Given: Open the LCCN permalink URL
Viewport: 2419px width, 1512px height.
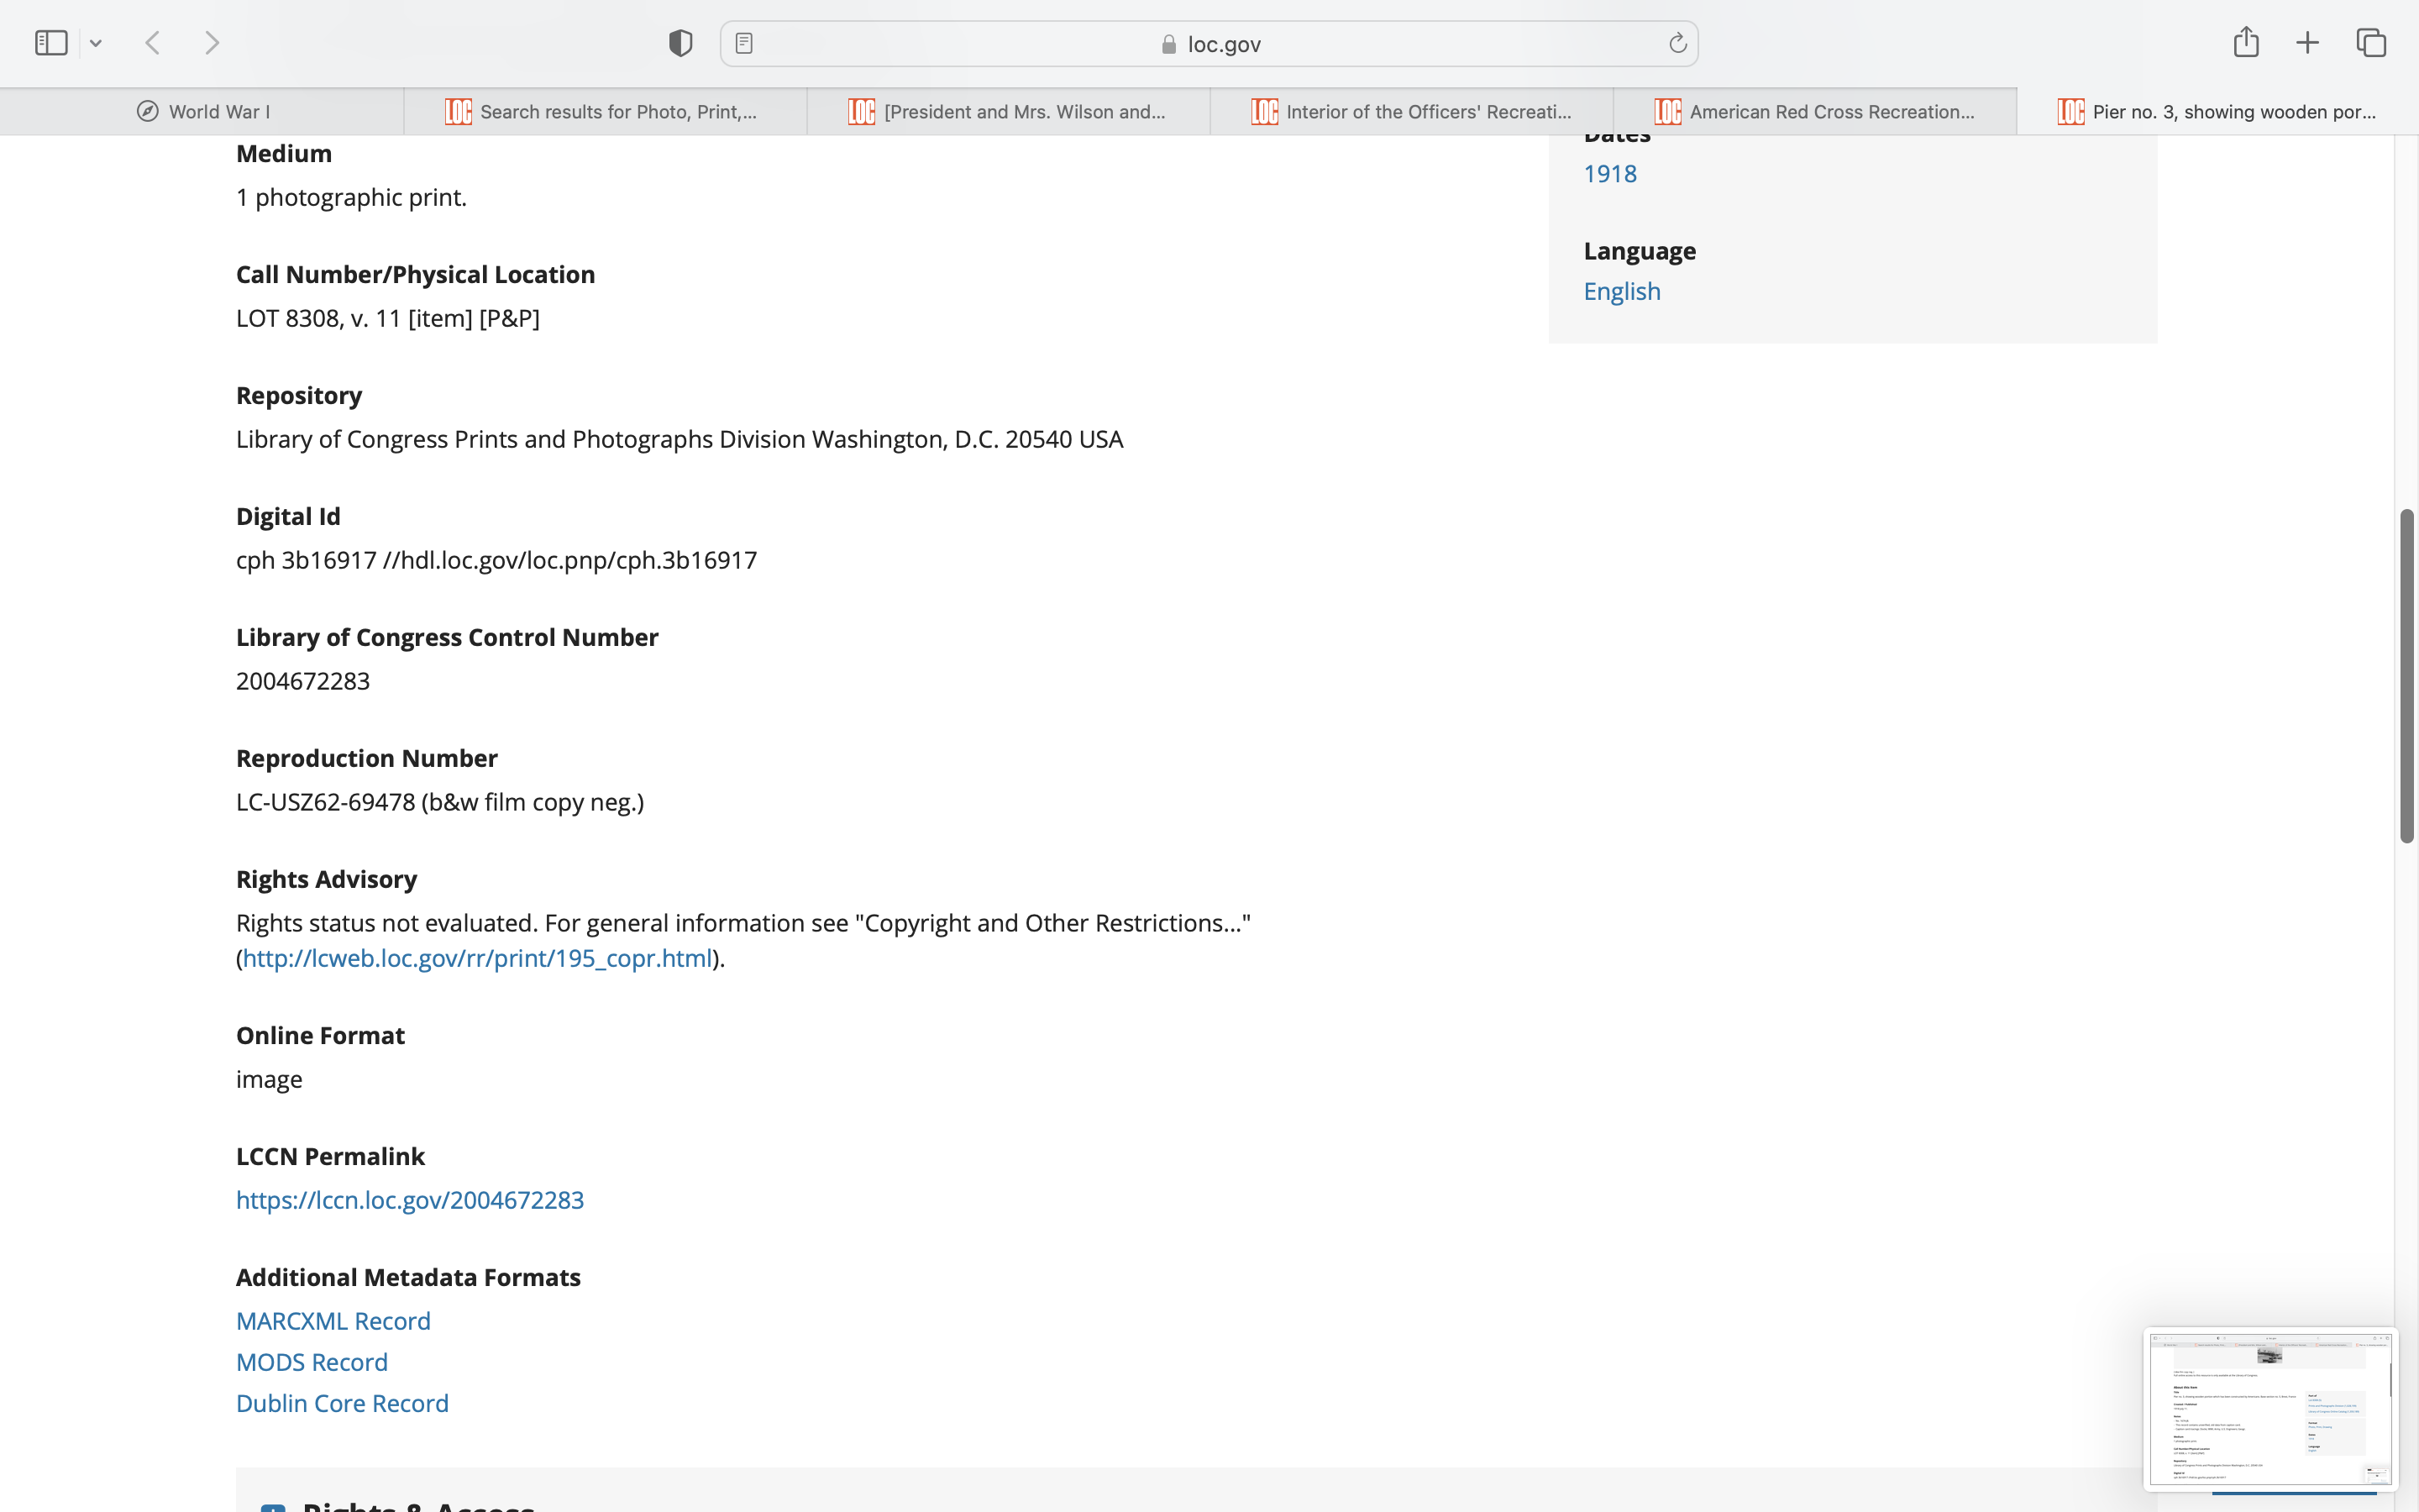Looking at the screenshot, I should click(x=410, y=1200).
